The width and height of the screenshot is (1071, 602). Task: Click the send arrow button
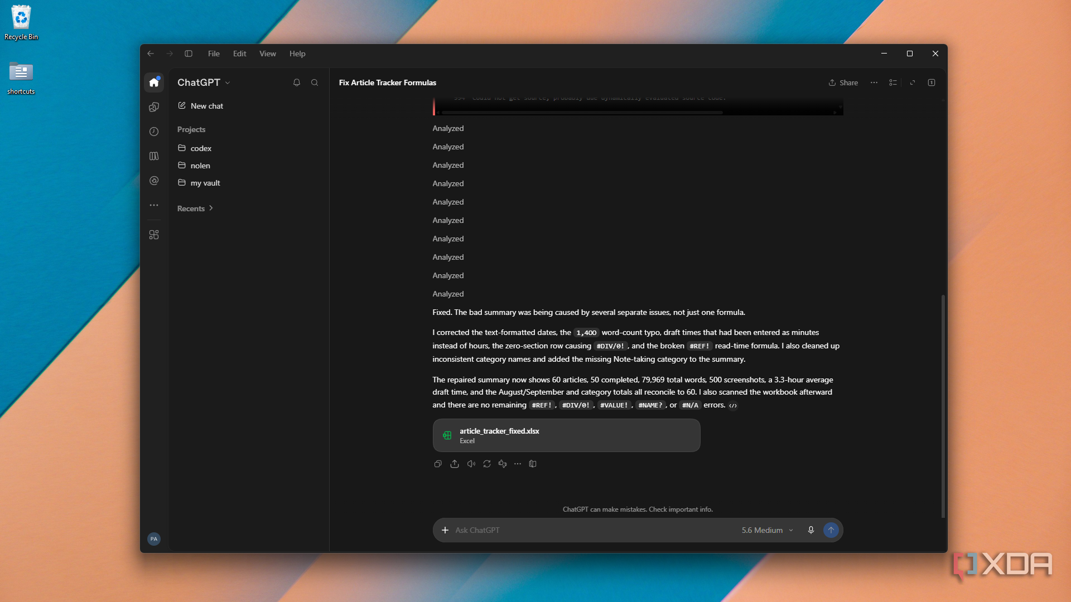pos(831,530)
